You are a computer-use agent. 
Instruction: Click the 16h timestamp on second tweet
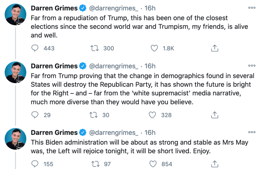tap(150, 66)
